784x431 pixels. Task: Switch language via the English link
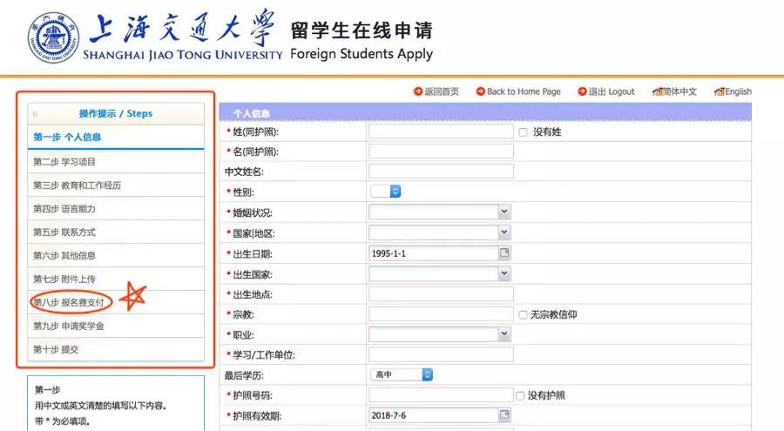[738, 91]
